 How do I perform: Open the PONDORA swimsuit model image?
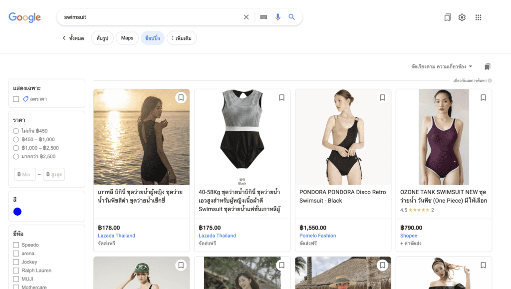click(x=343, y=137)
